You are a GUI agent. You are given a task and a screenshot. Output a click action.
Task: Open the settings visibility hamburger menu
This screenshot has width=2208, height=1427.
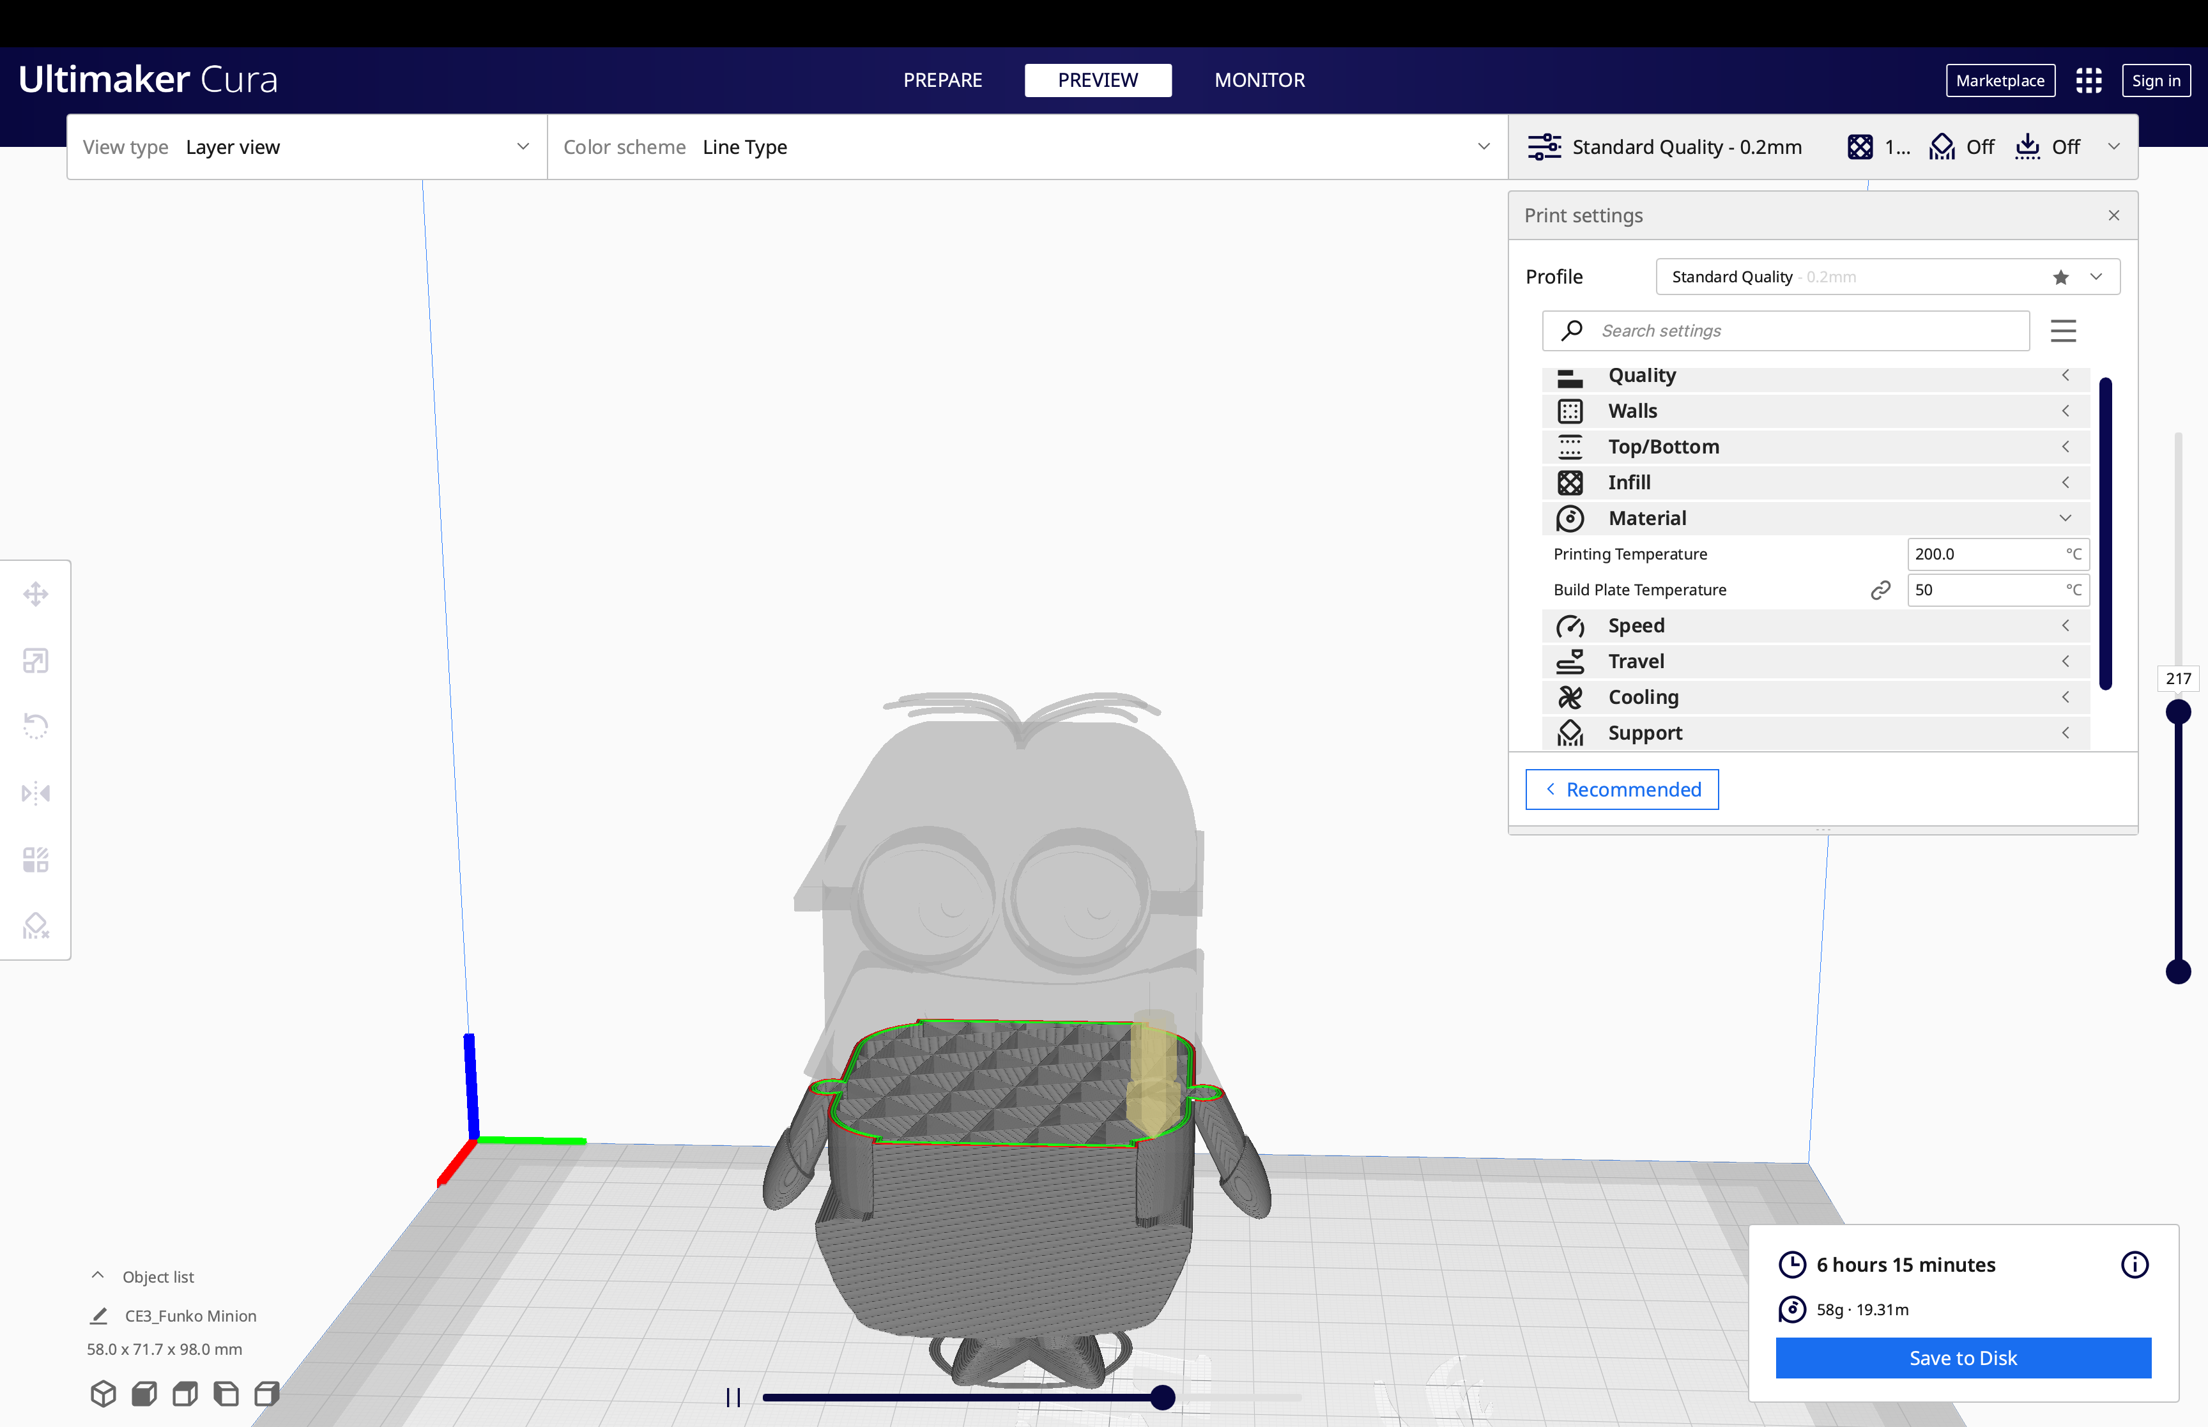pos(2062,331)
